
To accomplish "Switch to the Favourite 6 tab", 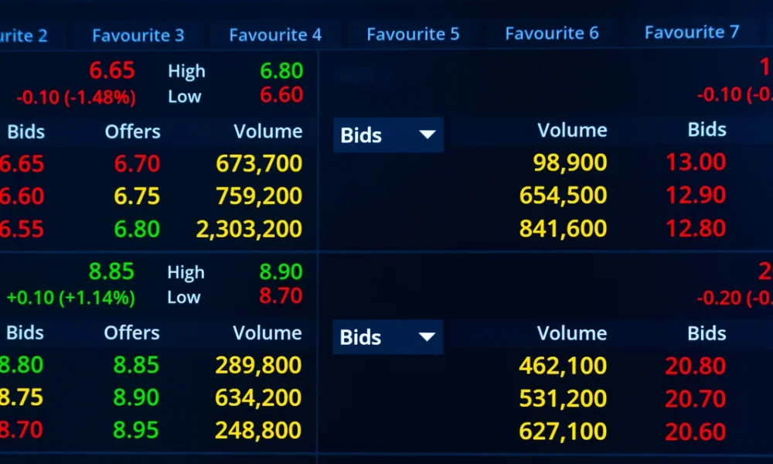I will [551, 34].
